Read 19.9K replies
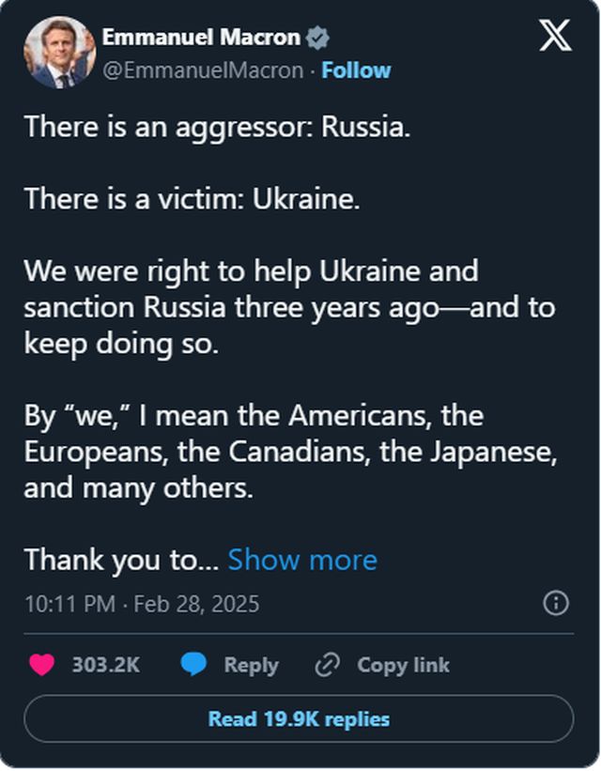Viewport: 601px width, 771px height. tap(299, 719)
